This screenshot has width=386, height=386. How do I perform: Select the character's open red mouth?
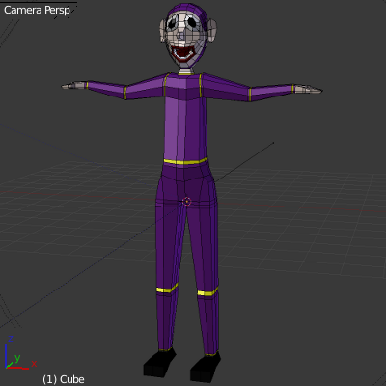pyautogui.click(x=183, y=53)
